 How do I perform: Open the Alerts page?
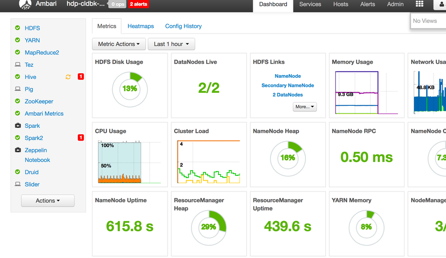pos(367,4)
